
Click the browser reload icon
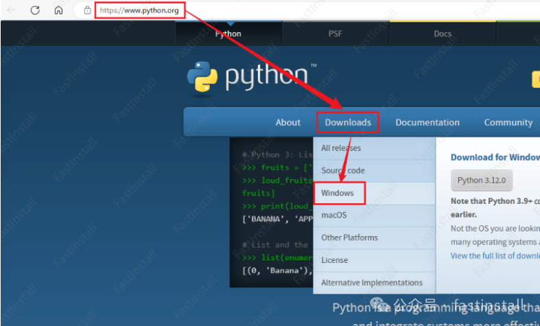coord(35,10)
